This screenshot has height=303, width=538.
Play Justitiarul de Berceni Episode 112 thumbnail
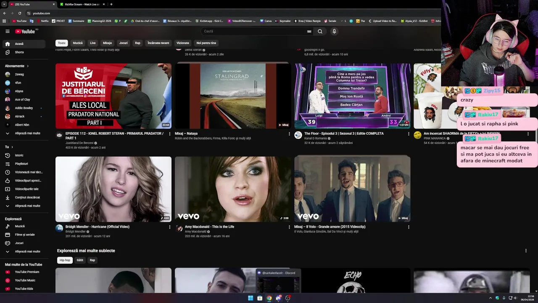tap(113, 96)
